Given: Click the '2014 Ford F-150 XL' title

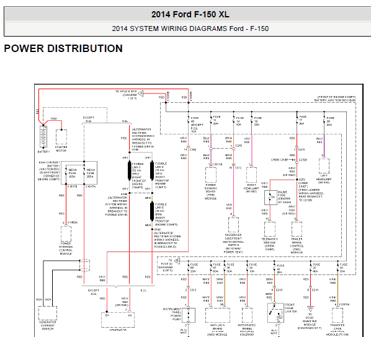Looking at the screenshot, I should pos(190,14).
